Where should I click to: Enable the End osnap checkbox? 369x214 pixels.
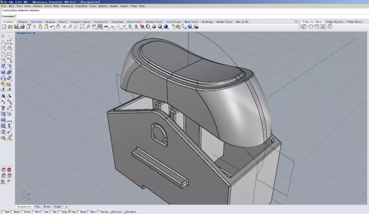click(3, 212)
